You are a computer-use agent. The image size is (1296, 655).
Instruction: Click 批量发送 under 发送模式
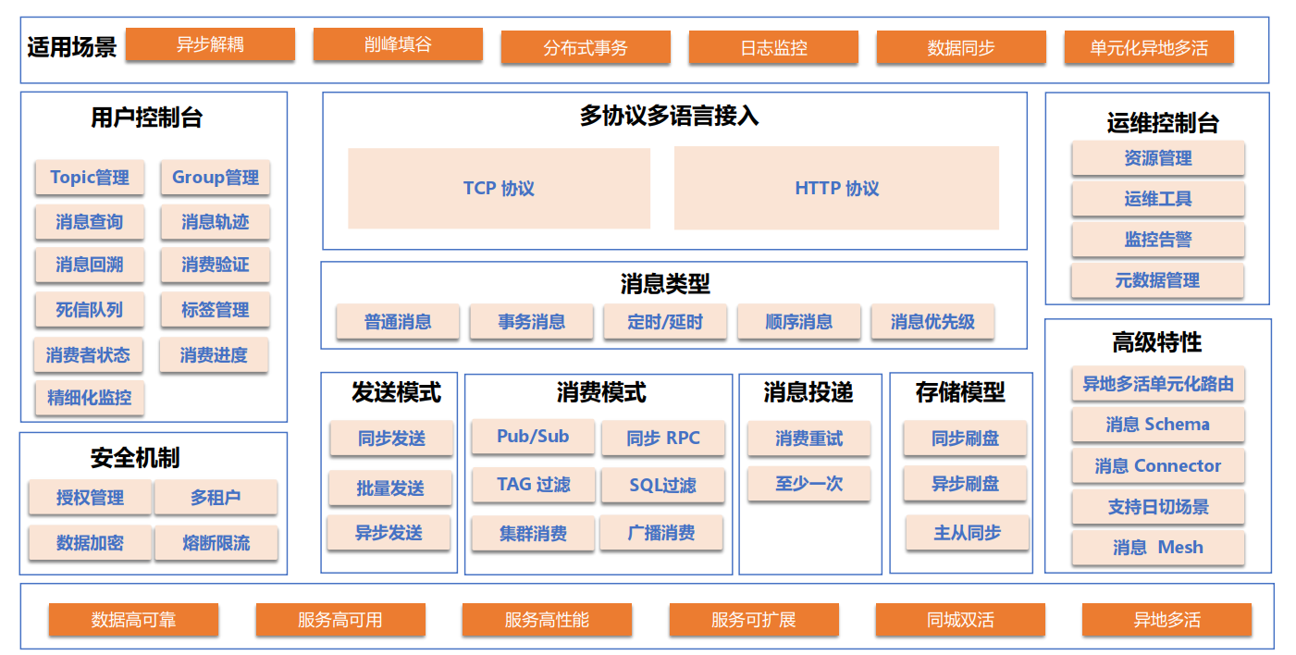pos(389,486)
